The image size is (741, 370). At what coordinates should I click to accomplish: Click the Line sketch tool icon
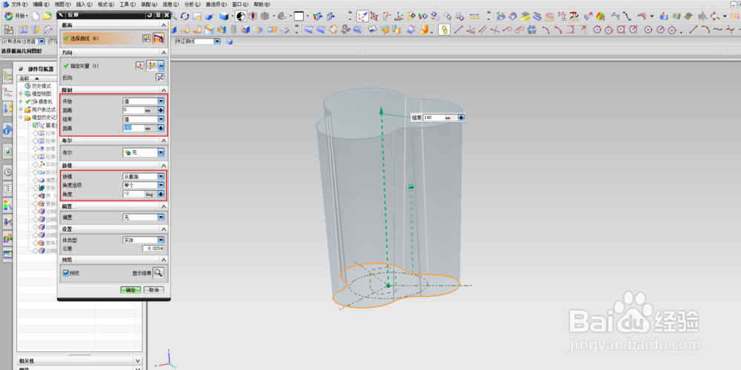[458, 30]
